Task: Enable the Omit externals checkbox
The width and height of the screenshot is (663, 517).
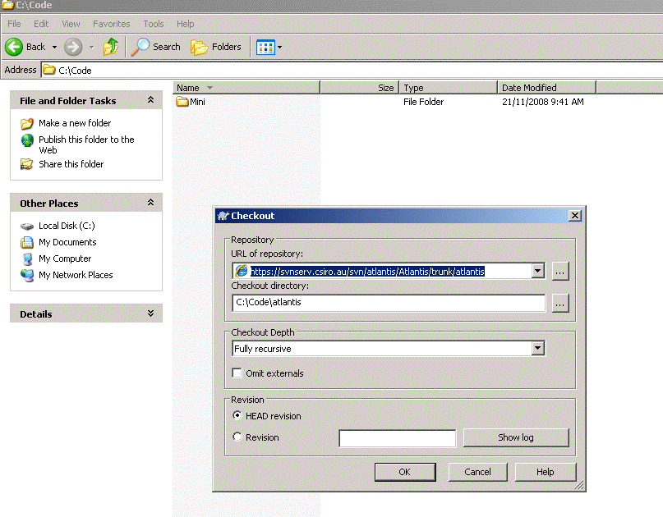Action: (237, 373)
